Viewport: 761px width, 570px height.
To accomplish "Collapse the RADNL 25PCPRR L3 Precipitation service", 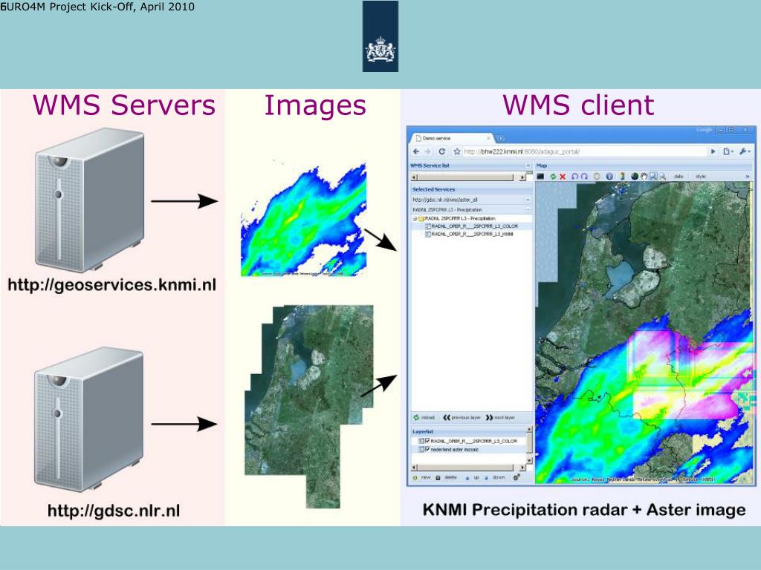I will 528,210.
